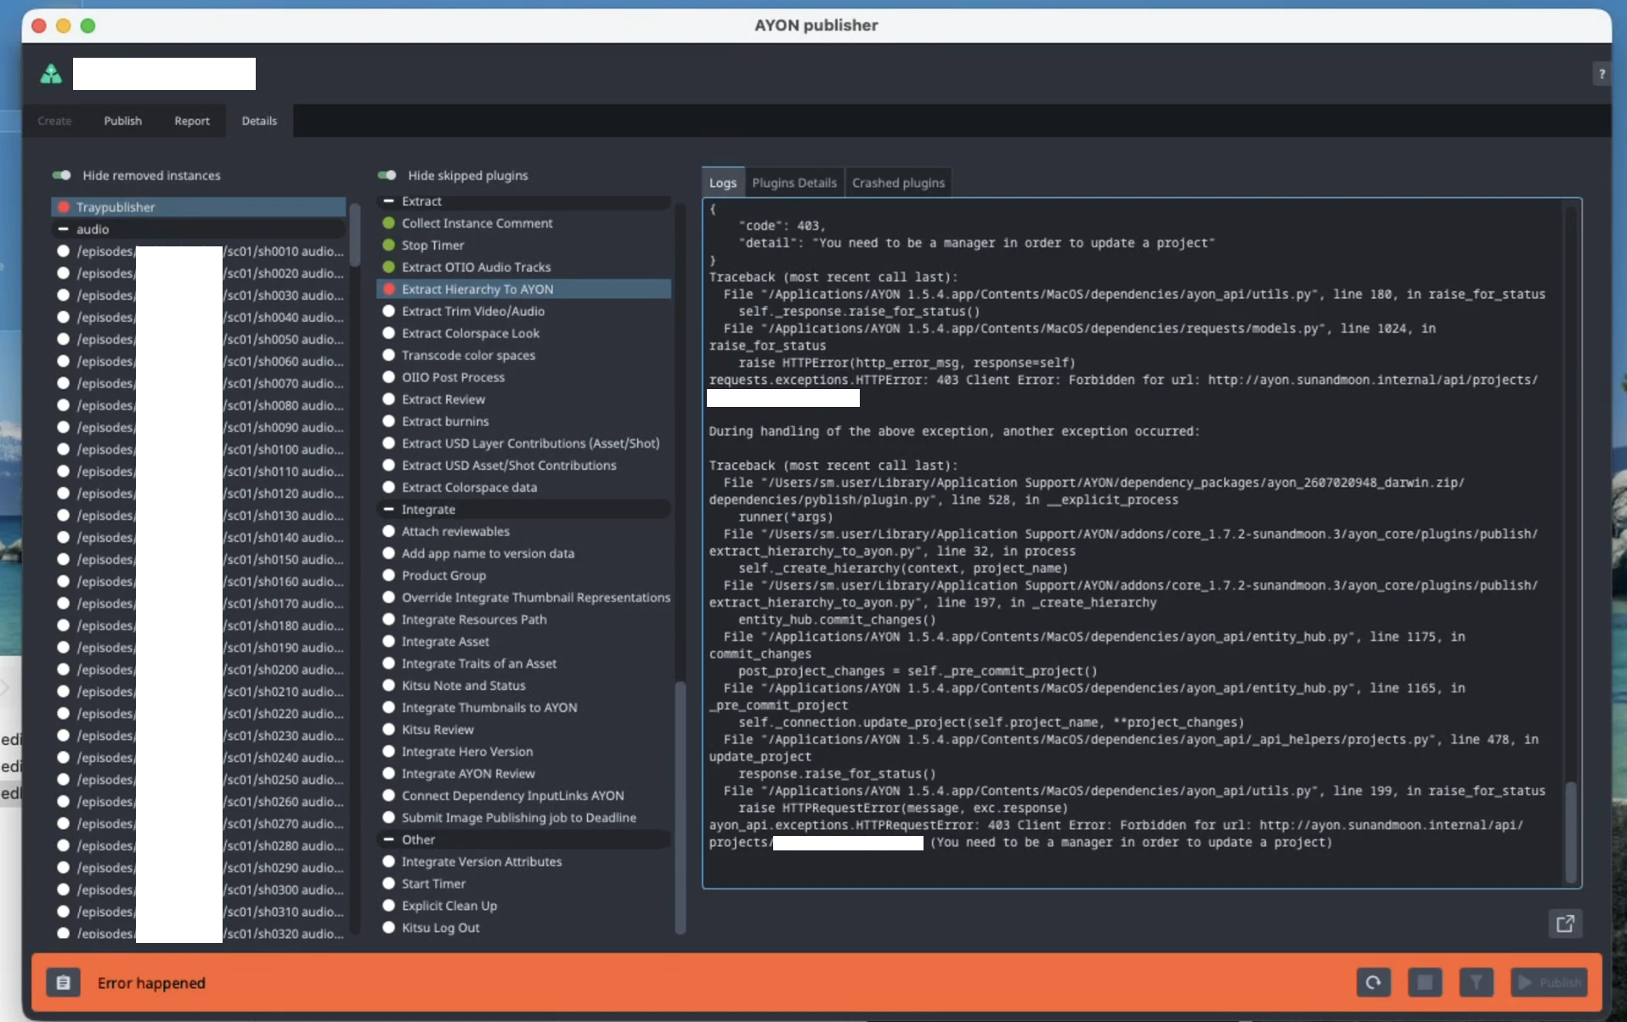Click the 'Error happened' status message
1627x1022 pixels.
[x=151, y=983]
